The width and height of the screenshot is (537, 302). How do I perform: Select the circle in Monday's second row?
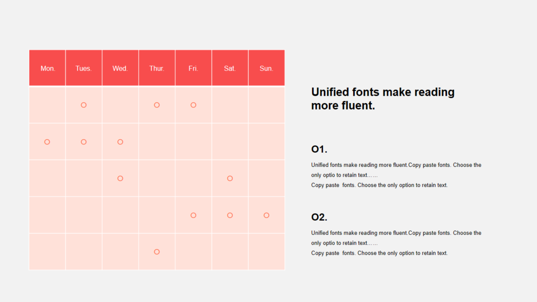point(47,142)
